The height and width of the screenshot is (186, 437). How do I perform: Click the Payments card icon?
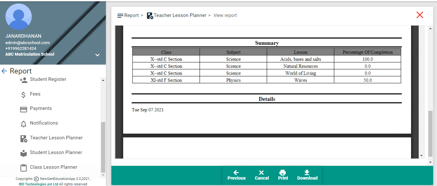23,109
